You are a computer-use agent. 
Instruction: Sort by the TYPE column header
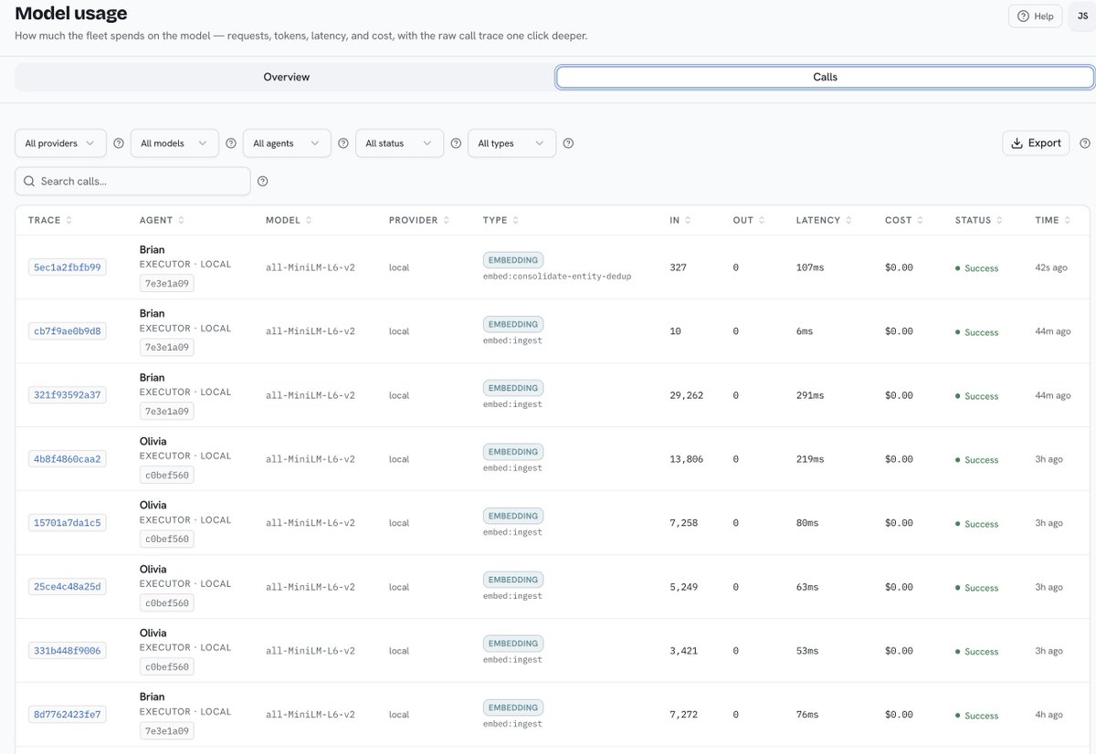[501, 220]
